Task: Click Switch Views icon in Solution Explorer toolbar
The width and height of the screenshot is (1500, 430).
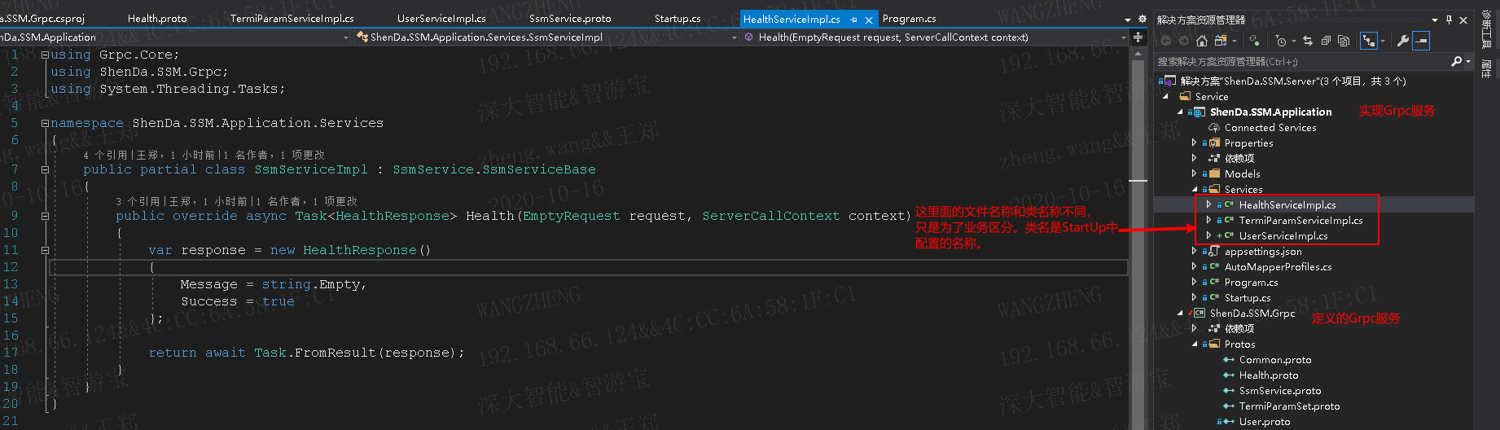Action: [x=1221, y=41]
